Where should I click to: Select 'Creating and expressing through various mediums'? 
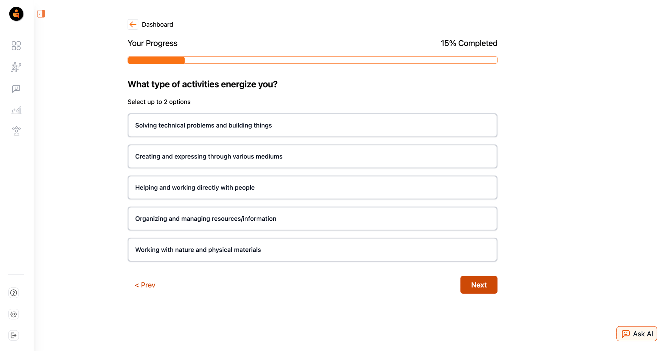pos(312,157)
